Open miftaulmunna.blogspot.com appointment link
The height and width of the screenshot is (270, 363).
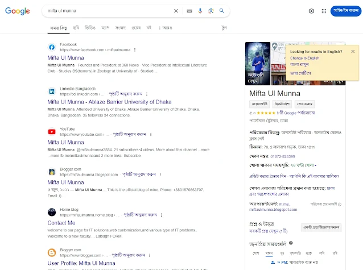point(273,210)
